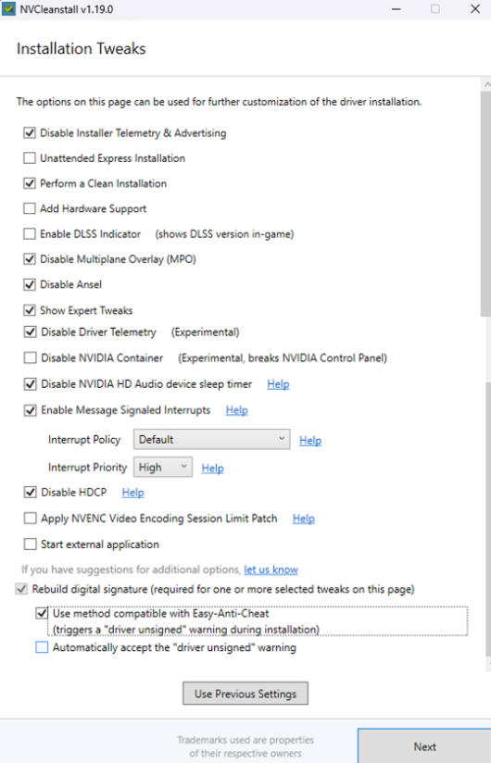Close the NVCleanstall window

pyautogui.click(x=475, y=9)
